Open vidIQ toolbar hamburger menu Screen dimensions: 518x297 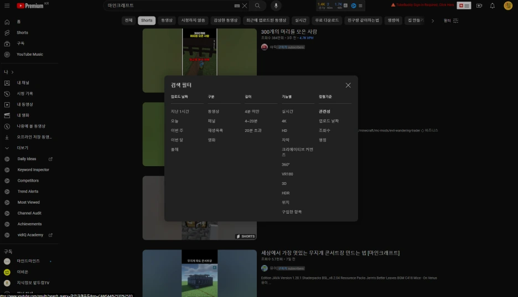click(x=360, y=6)
